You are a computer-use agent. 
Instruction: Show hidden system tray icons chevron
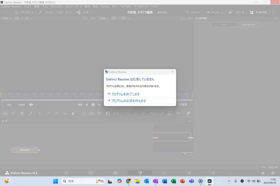229,181
